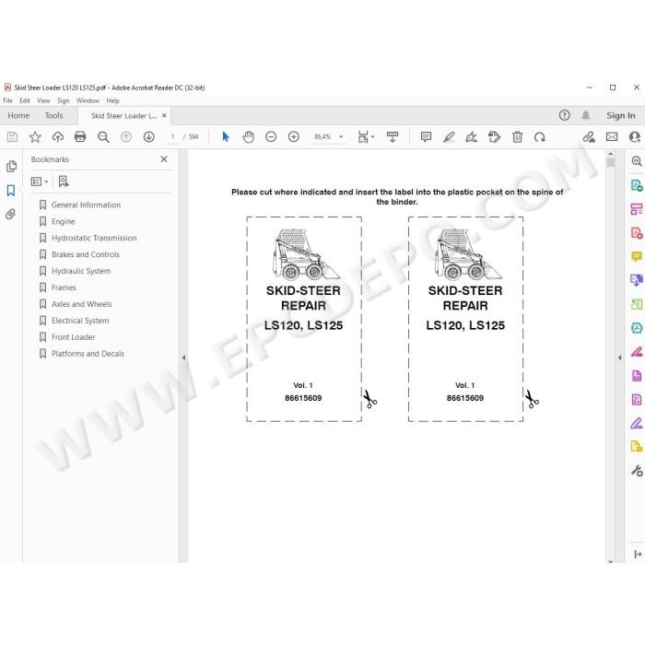Add file to starred favorites

click(35, 137)
